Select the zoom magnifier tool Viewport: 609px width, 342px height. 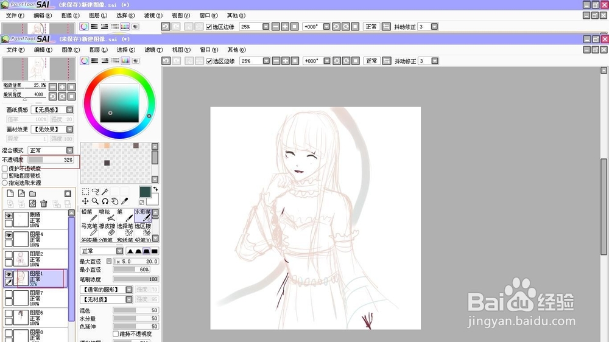click(x=95, y=201)
